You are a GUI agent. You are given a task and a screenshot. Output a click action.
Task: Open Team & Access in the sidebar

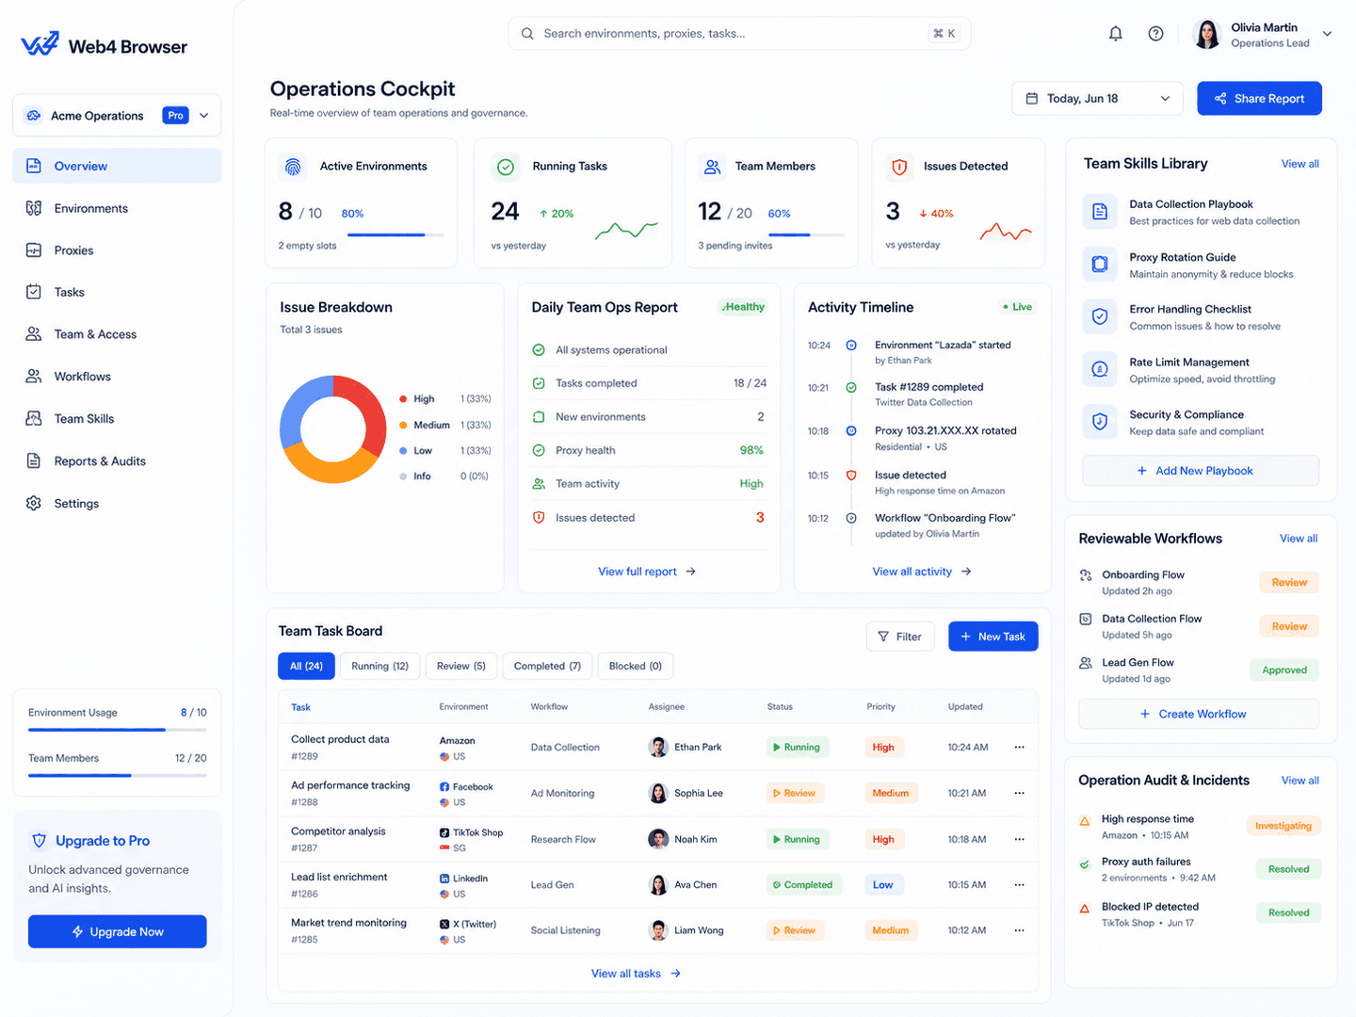[x=117, y=334]
